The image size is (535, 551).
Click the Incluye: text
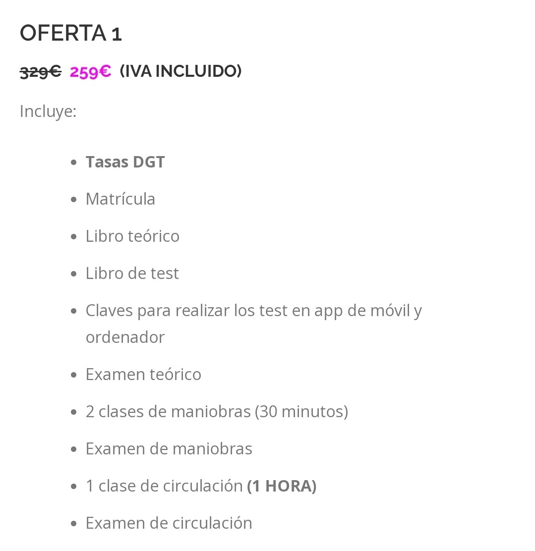[x=48, y=112]
